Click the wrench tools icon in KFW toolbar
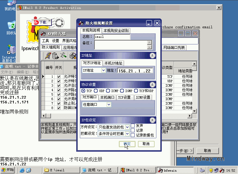238x174 pixels. coord(63,55)
